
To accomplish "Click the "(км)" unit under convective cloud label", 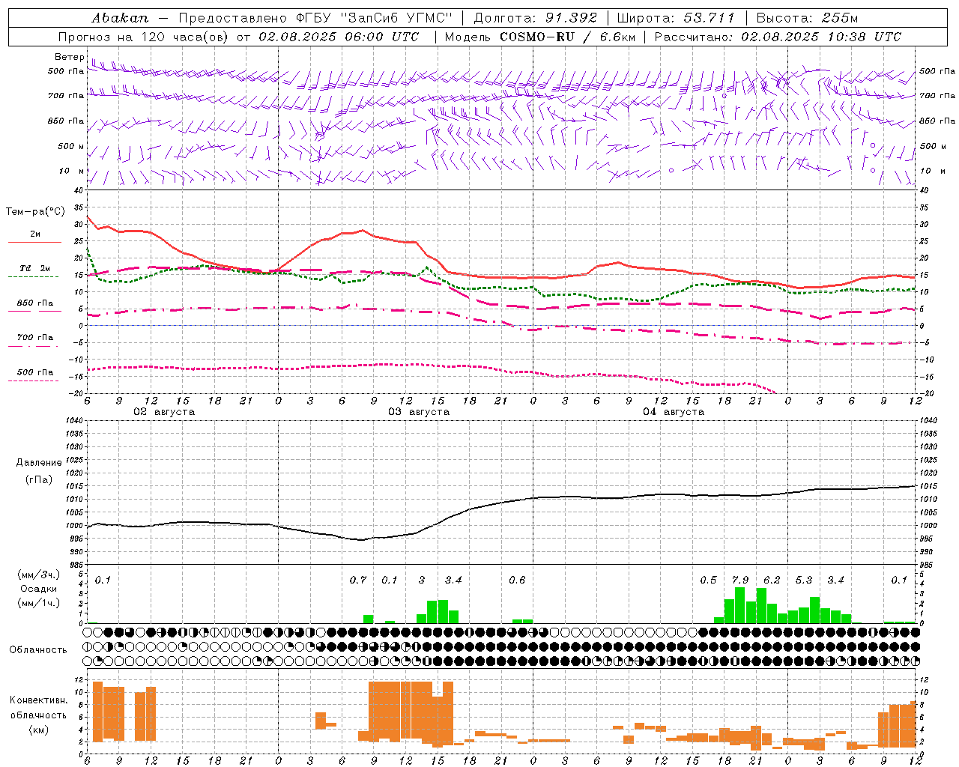I will pos(39,730).
